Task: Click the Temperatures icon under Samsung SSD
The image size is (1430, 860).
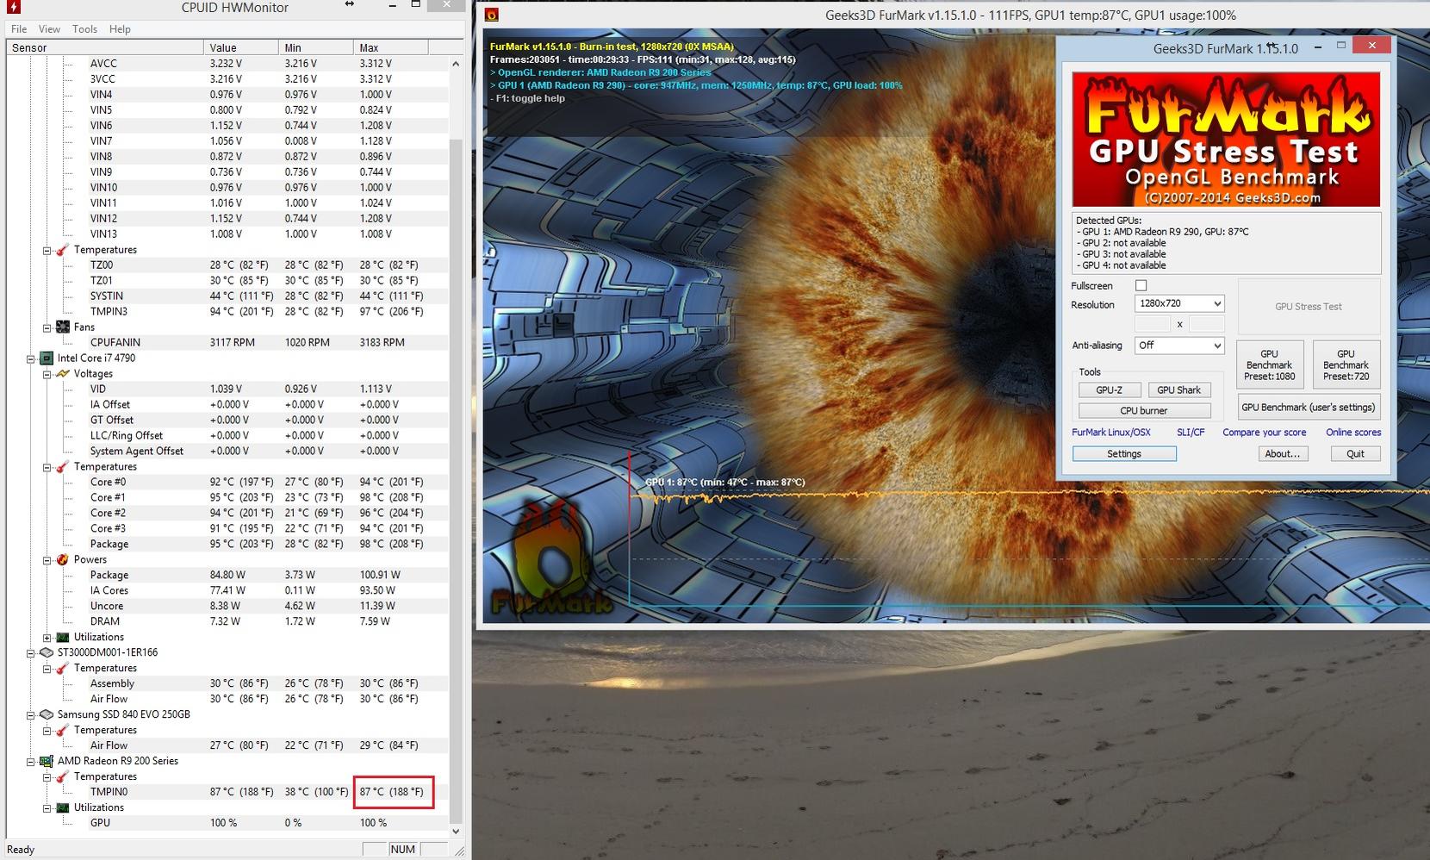Action: (x=63, y=731)
